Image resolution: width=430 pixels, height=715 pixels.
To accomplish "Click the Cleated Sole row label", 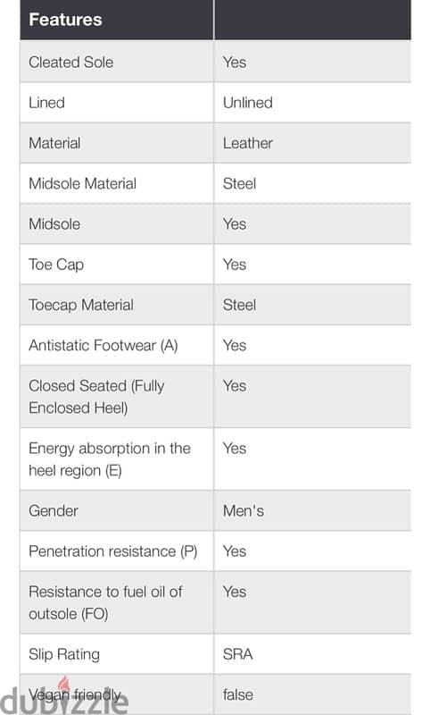I will 71,63.
